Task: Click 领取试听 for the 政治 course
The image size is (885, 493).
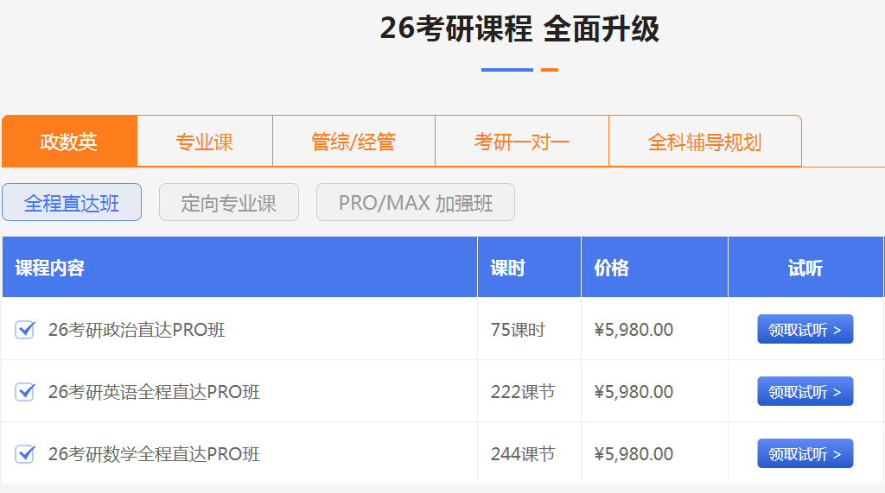Action: [x=805, y=330]
